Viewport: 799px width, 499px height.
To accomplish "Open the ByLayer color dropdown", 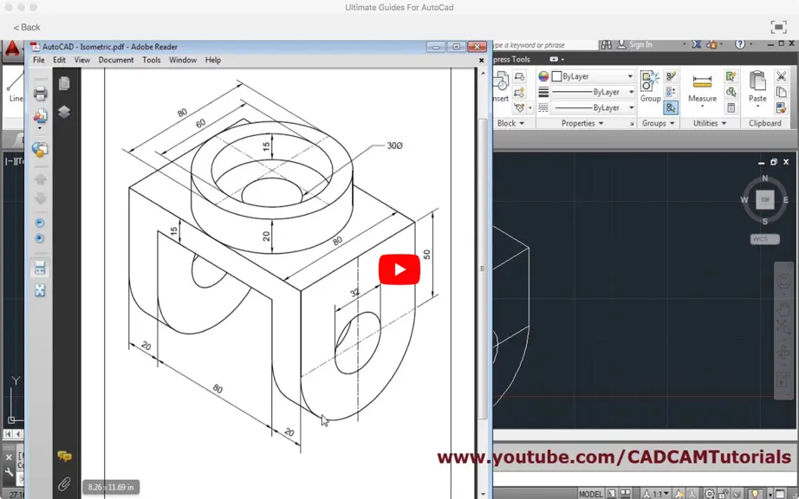I will [593, 76].
